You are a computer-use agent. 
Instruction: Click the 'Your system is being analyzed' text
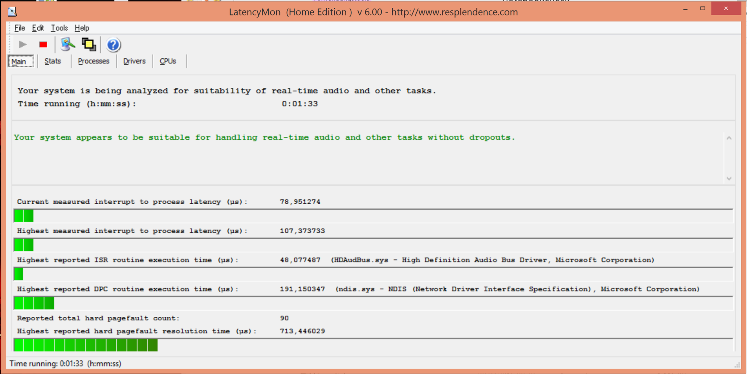(227, 91)
